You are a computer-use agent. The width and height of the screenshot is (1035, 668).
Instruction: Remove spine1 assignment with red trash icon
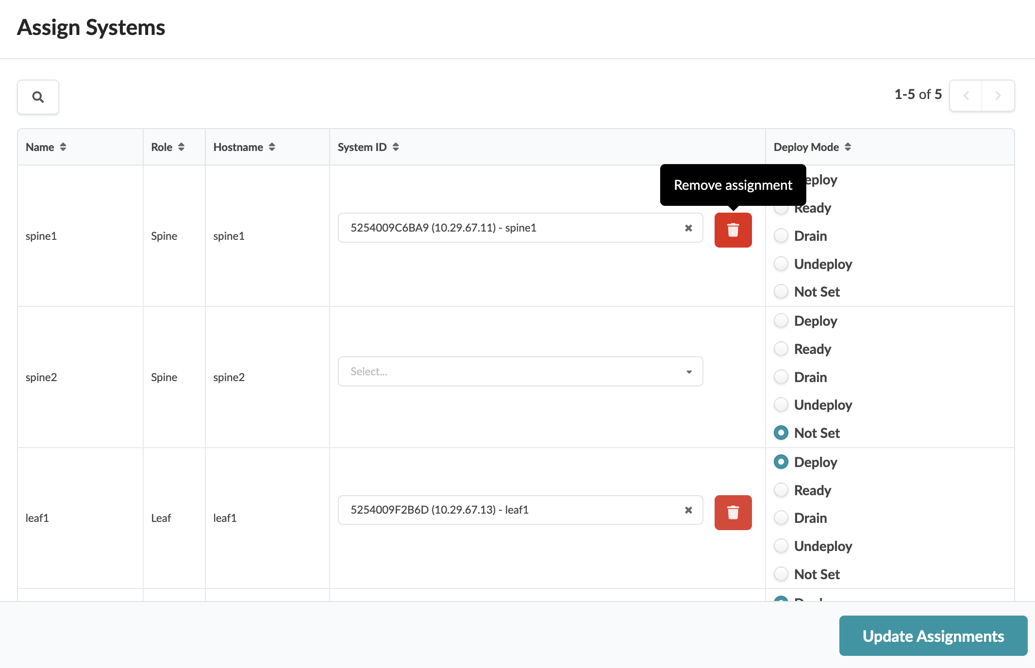click(x=733, y=230)
